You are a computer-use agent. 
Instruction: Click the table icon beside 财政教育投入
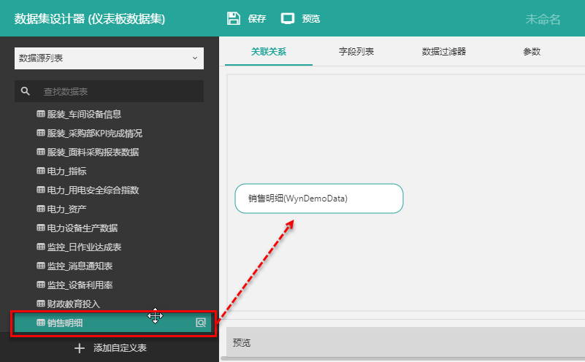(41, 304)
